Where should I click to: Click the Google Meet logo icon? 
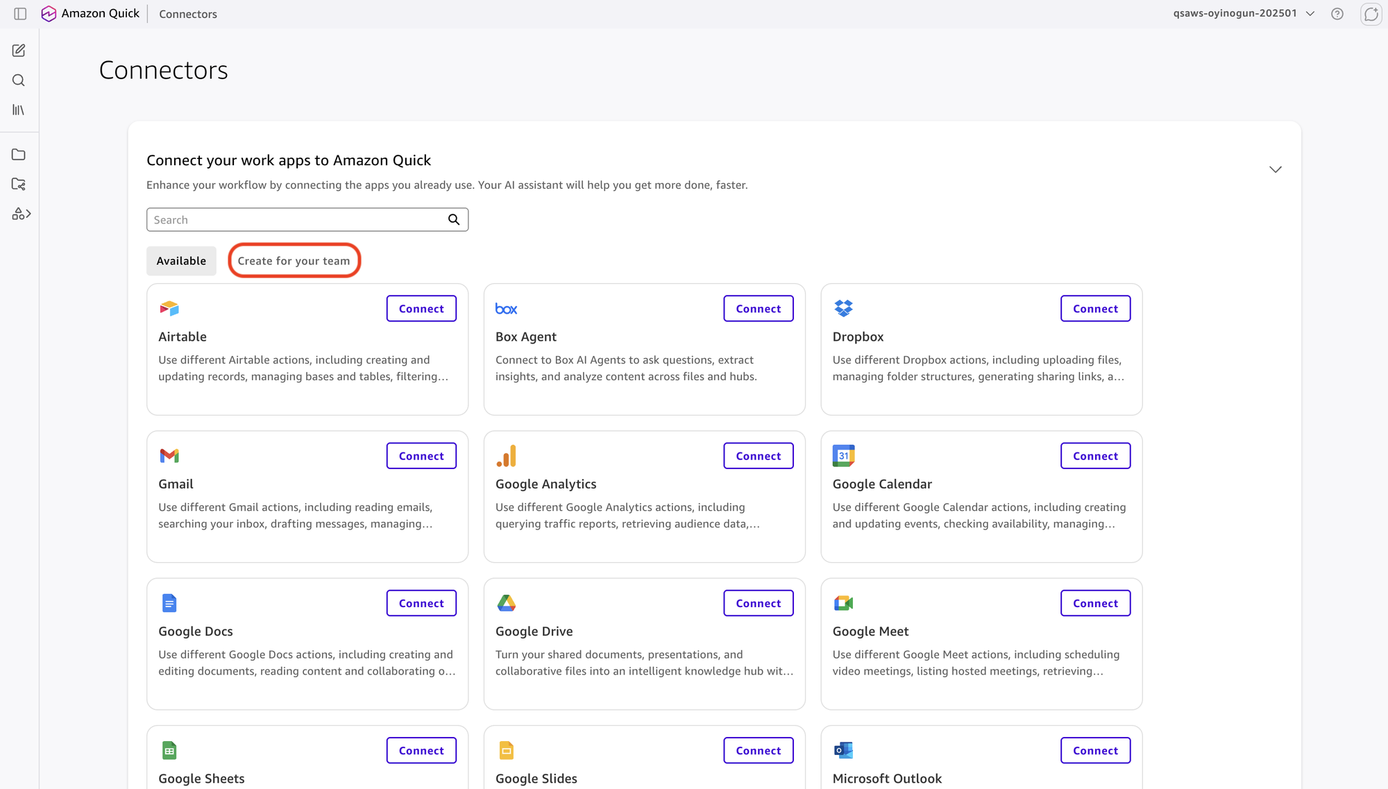[x=843, y=603]
